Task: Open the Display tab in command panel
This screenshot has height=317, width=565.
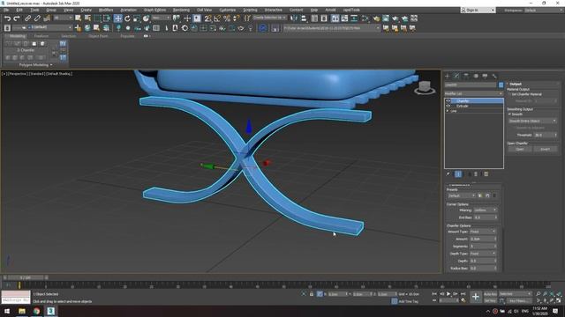Action: pyautogui.click(x=485, y=76)
